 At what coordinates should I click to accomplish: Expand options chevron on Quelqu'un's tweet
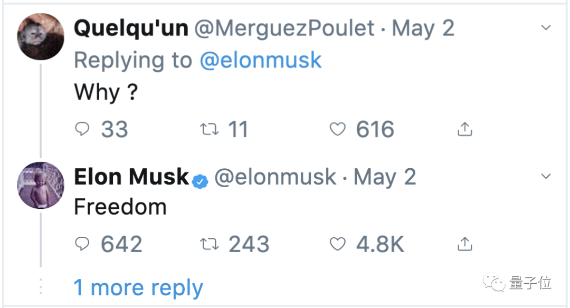point(546,27)
